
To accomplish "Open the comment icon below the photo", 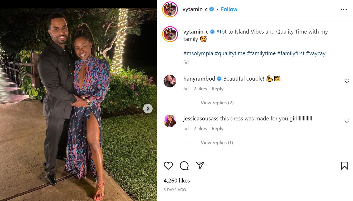I will coord(184,166).
